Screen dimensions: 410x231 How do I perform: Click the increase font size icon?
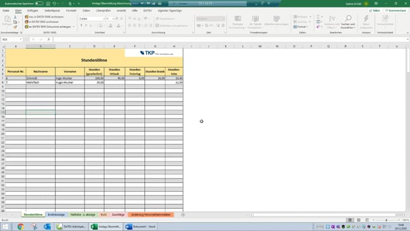pyautogui.click(x=117, y=18)
